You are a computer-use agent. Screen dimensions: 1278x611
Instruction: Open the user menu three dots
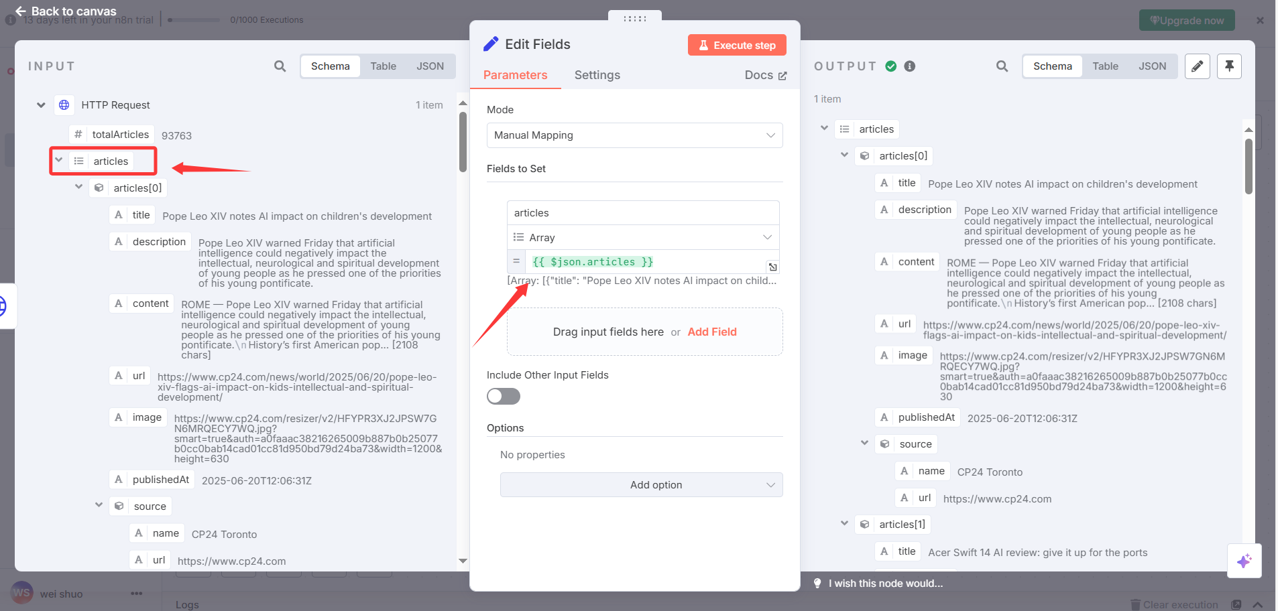137,594
